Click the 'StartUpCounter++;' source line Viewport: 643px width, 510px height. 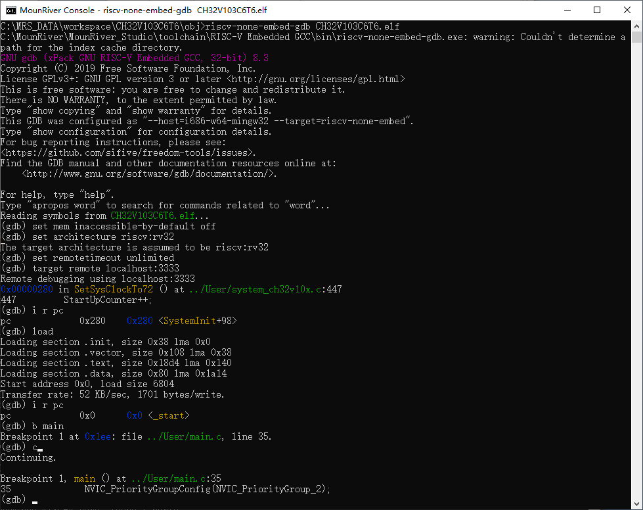point(108,300)
